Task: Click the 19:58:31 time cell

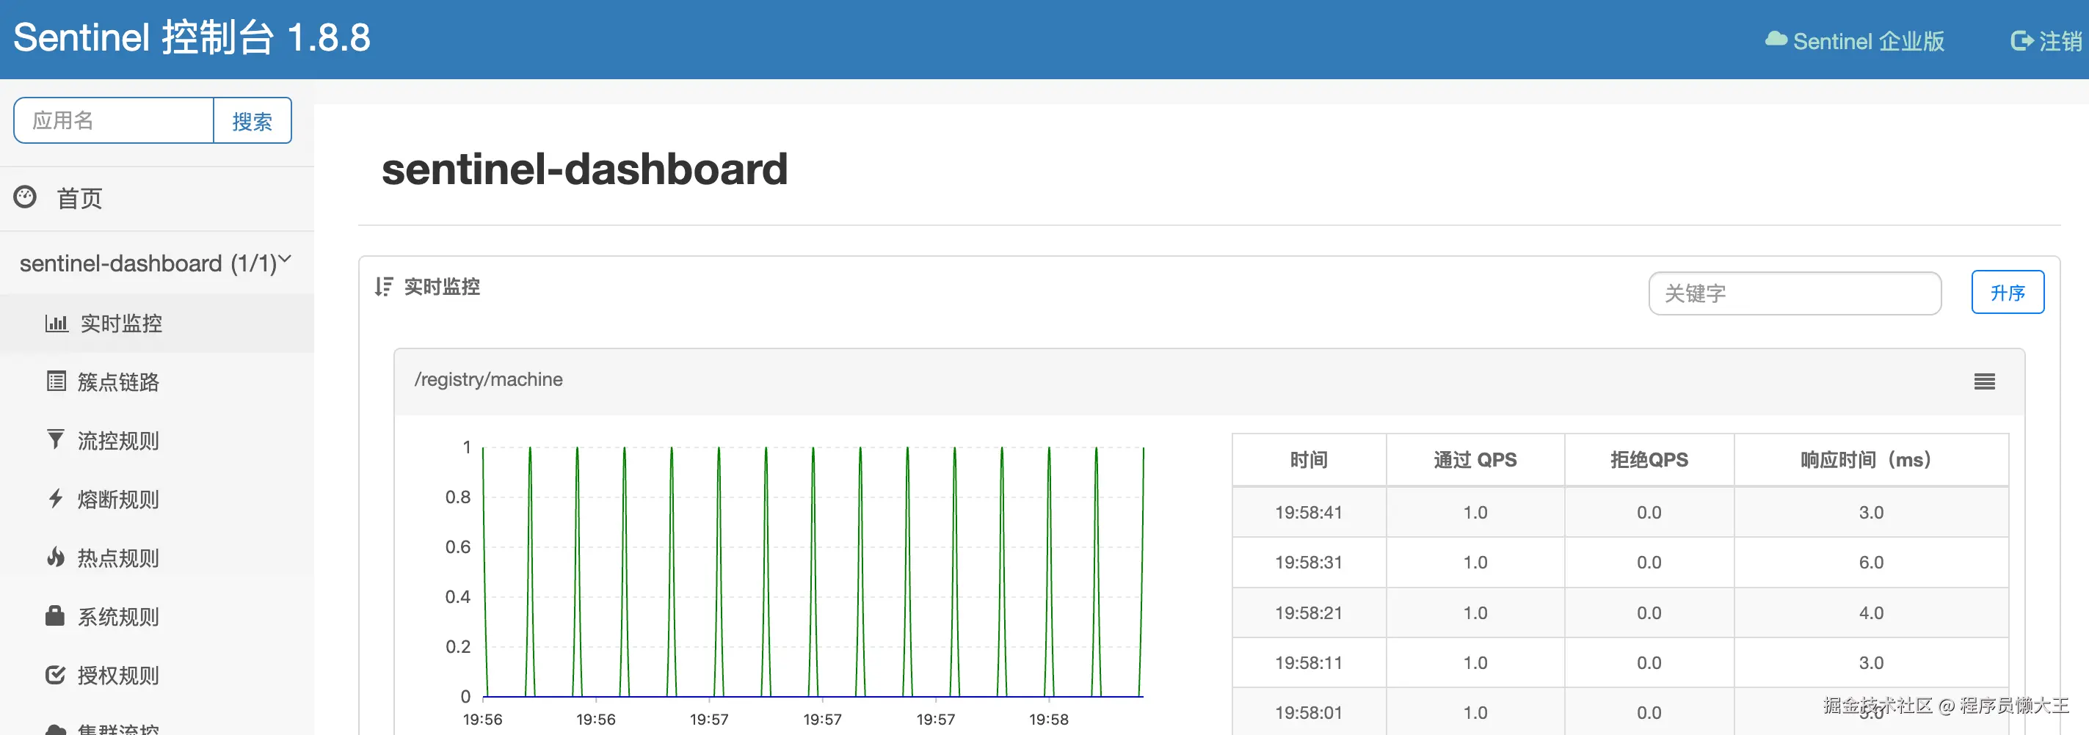Action: pos(1308,563)
